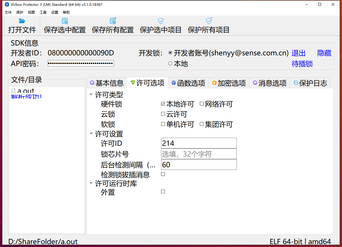
Task: Click the Save Selected Config icon
Action: pyautogui.click(x=65, y=21)
